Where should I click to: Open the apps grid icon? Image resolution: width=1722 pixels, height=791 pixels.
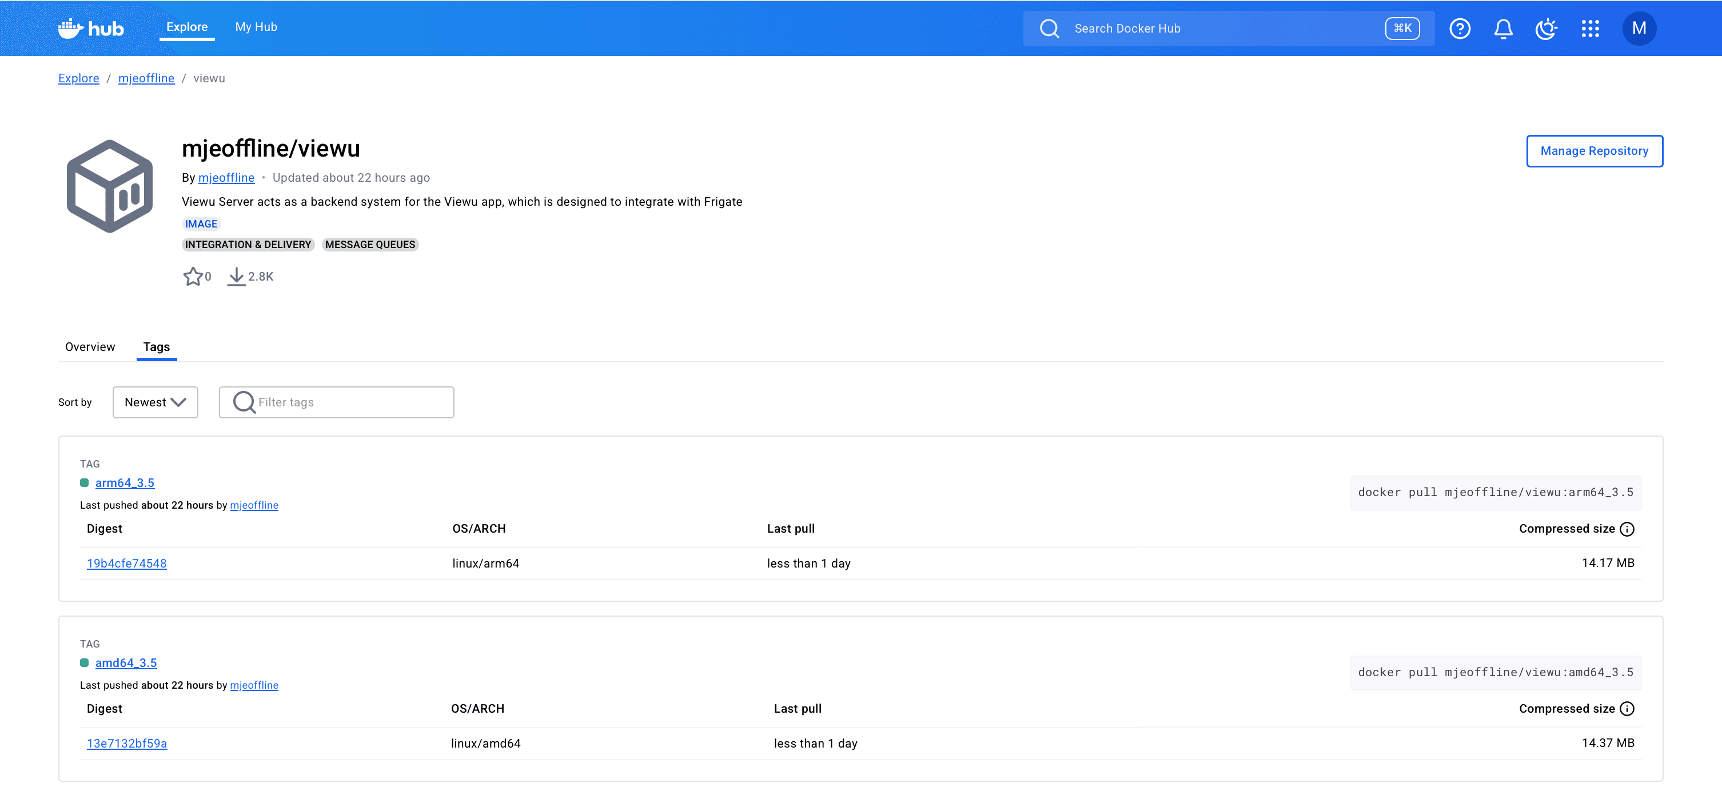1591,28
